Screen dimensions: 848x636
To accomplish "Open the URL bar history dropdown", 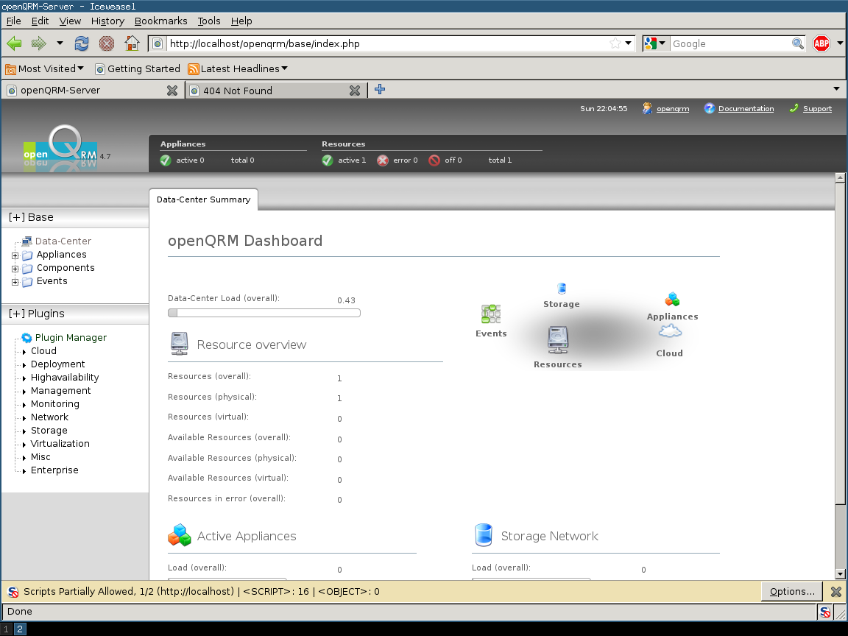I will pyautogui.click(x=628, y=43).
